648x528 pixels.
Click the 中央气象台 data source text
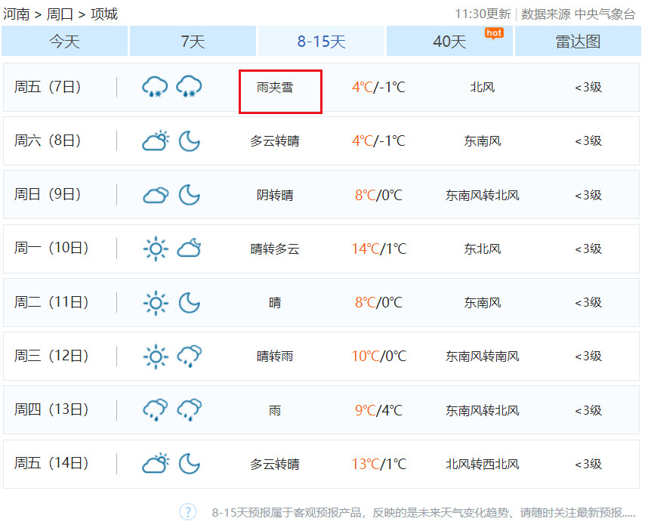[605, 14]
